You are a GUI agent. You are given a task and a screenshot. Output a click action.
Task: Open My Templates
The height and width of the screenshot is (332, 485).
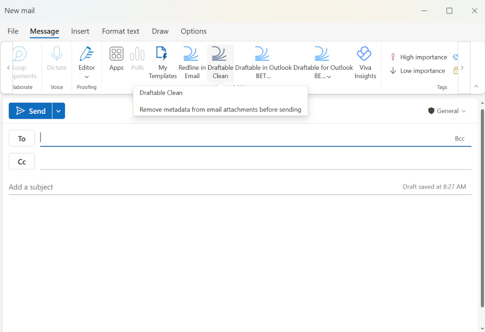(163, 62)
